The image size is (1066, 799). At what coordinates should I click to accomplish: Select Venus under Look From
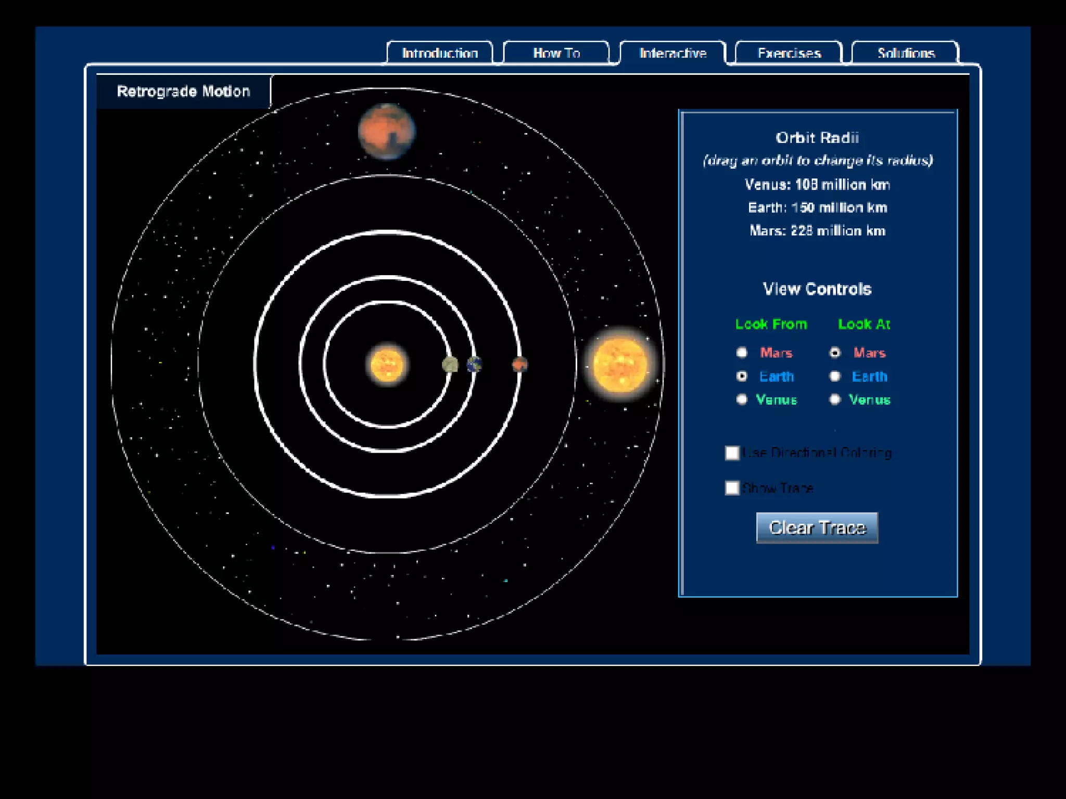point(742,399)
